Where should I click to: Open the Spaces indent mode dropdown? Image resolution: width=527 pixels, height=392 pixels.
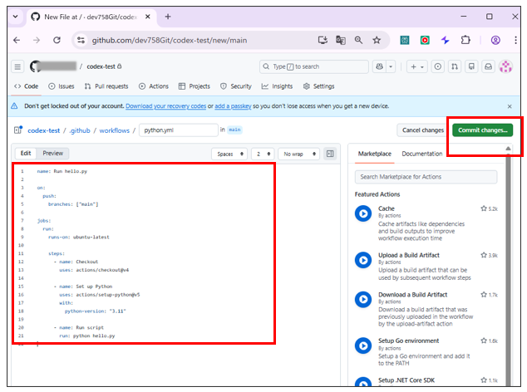coord(229,154)
